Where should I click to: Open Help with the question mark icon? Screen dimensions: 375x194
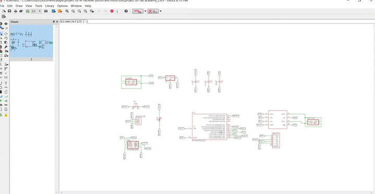[x=126, y=11]
